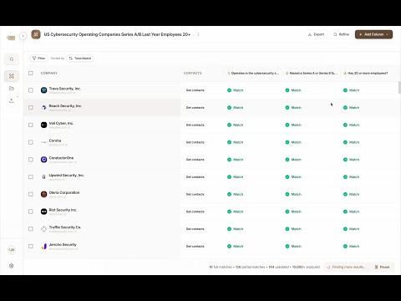Click the Oleria Corporation company name

click(64, 192)
